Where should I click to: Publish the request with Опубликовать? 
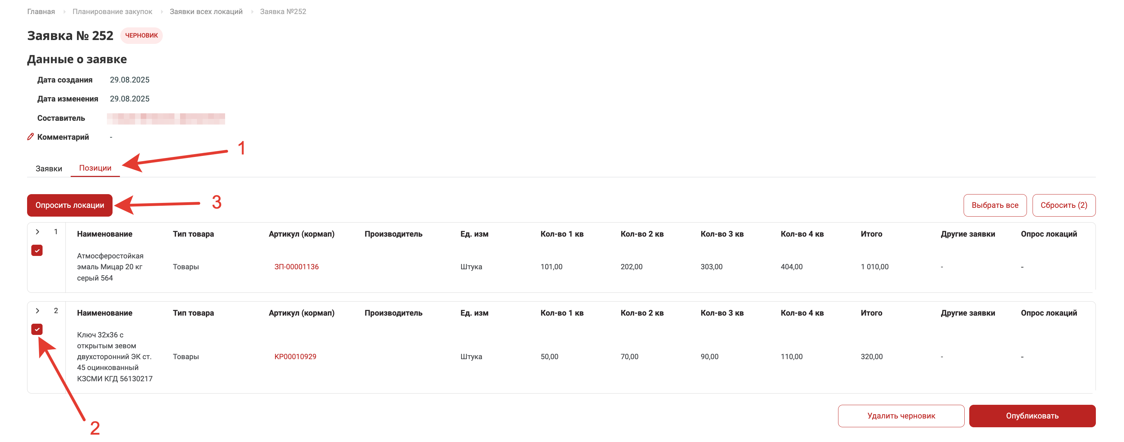coord(1032,416)
